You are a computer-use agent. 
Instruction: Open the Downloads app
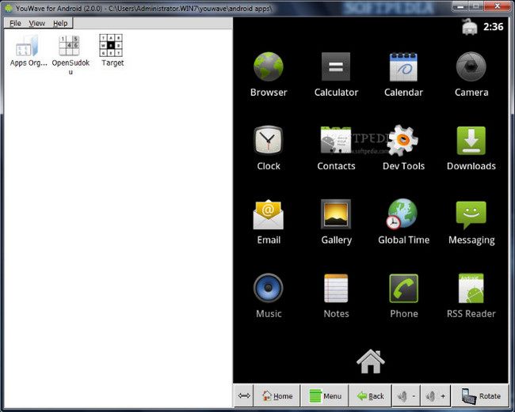click(471, 141)
